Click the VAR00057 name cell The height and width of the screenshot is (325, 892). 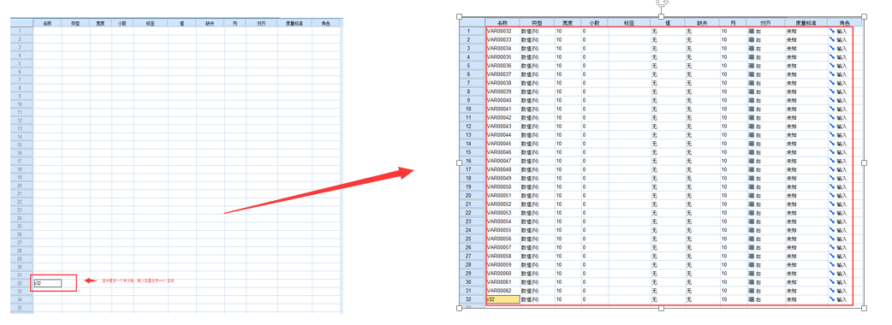click(x=502, y=248)
